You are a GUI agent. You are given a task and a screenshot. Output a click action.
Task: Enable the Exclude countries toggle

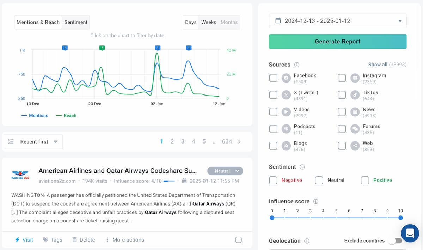[x=396, y=240]
